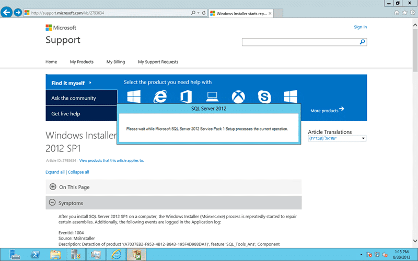Open the server tools taskbar icon
The width and height of the screenshot is (418, 261).
(76, 255)
